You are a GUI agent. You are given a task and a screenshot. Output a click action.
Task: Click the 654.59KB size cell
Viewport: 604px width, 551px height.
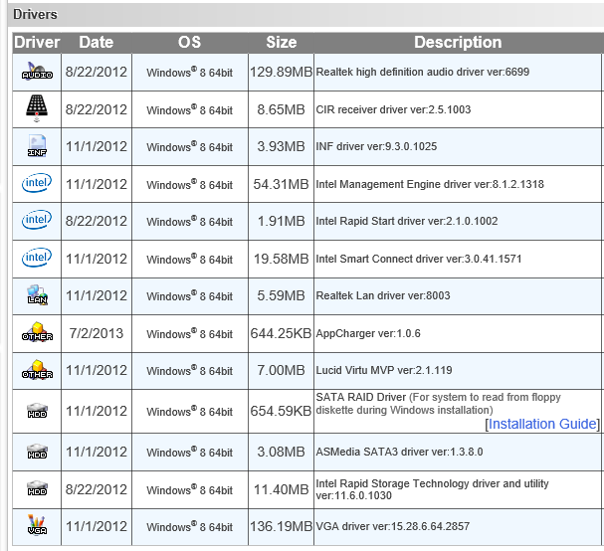coord(282,411)
